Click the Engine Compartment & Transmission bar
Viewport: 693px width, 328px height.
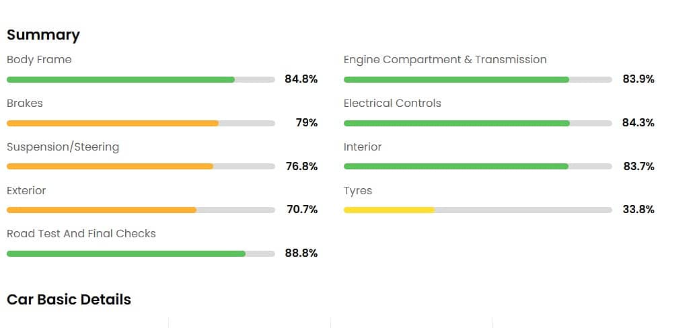point(478,79)
